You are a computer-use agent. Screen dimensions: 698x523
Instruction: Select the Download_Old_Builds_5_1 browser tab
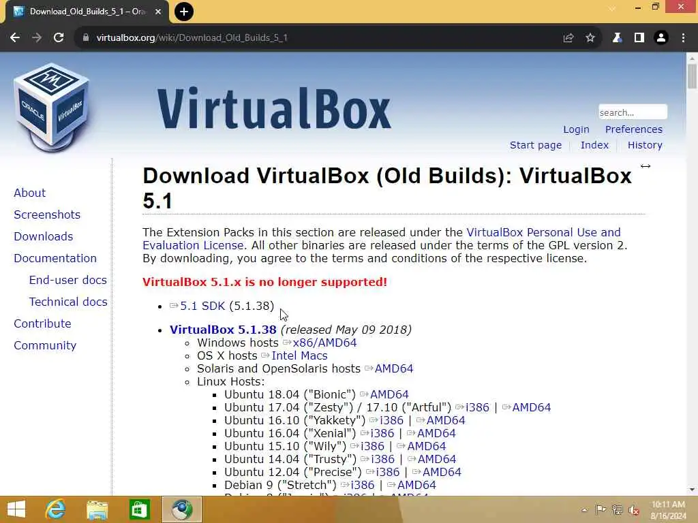pos(87,12)
